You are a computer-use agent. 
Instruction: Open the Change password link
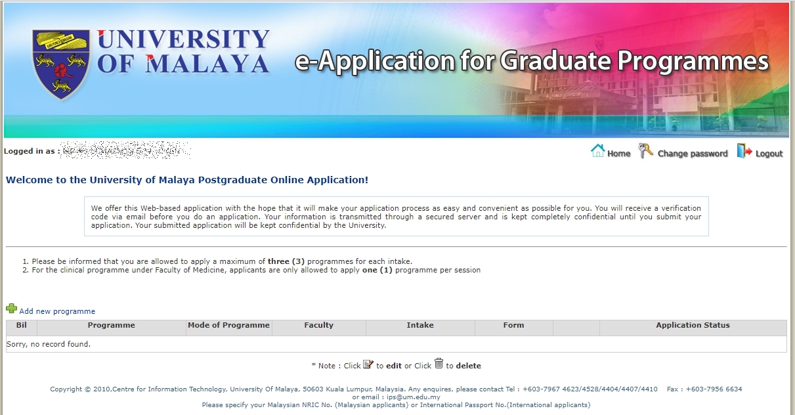click(693, 154)
